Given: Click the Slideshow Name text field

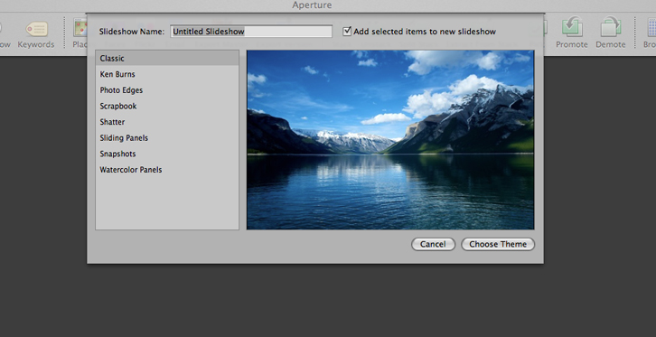Looking at the screenshot, I should tap(251, 32).
